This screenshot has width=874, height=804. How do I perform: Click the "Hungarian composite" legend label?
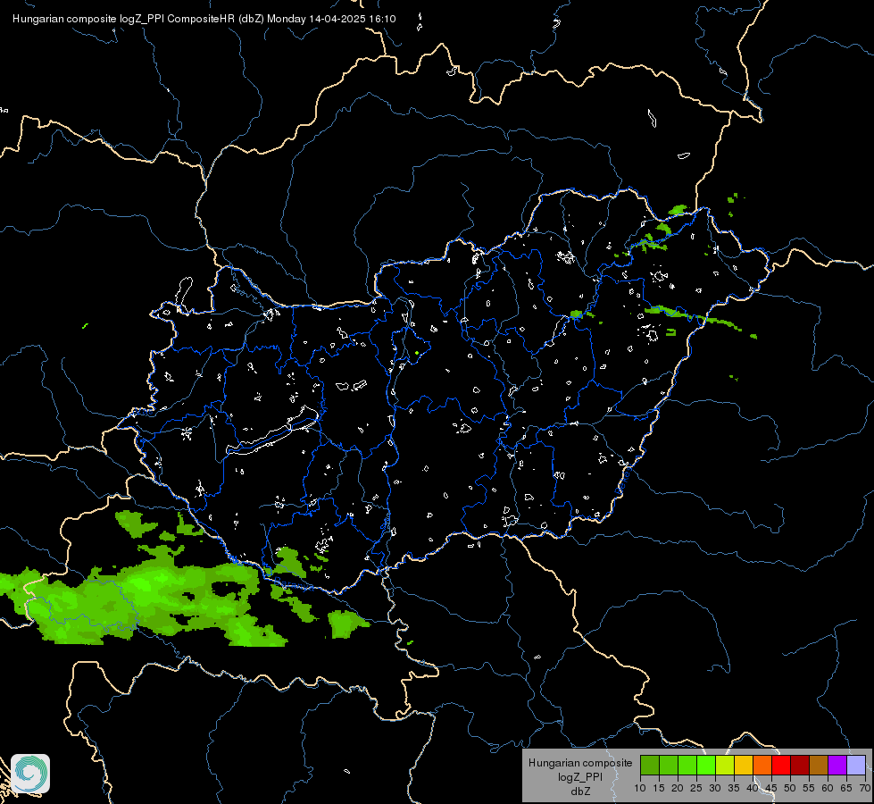(580, 763)
